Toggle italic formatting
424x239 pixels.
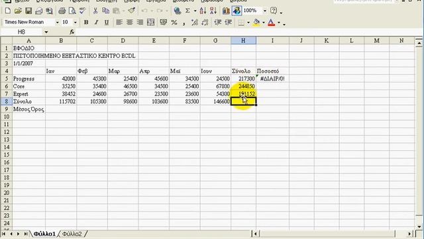click(96, 22)
